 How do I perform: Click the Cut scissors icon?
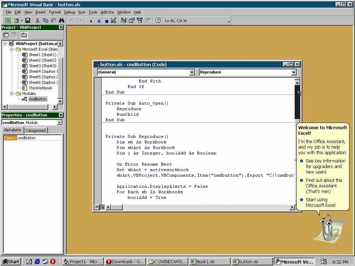click(x=37, y=20)
